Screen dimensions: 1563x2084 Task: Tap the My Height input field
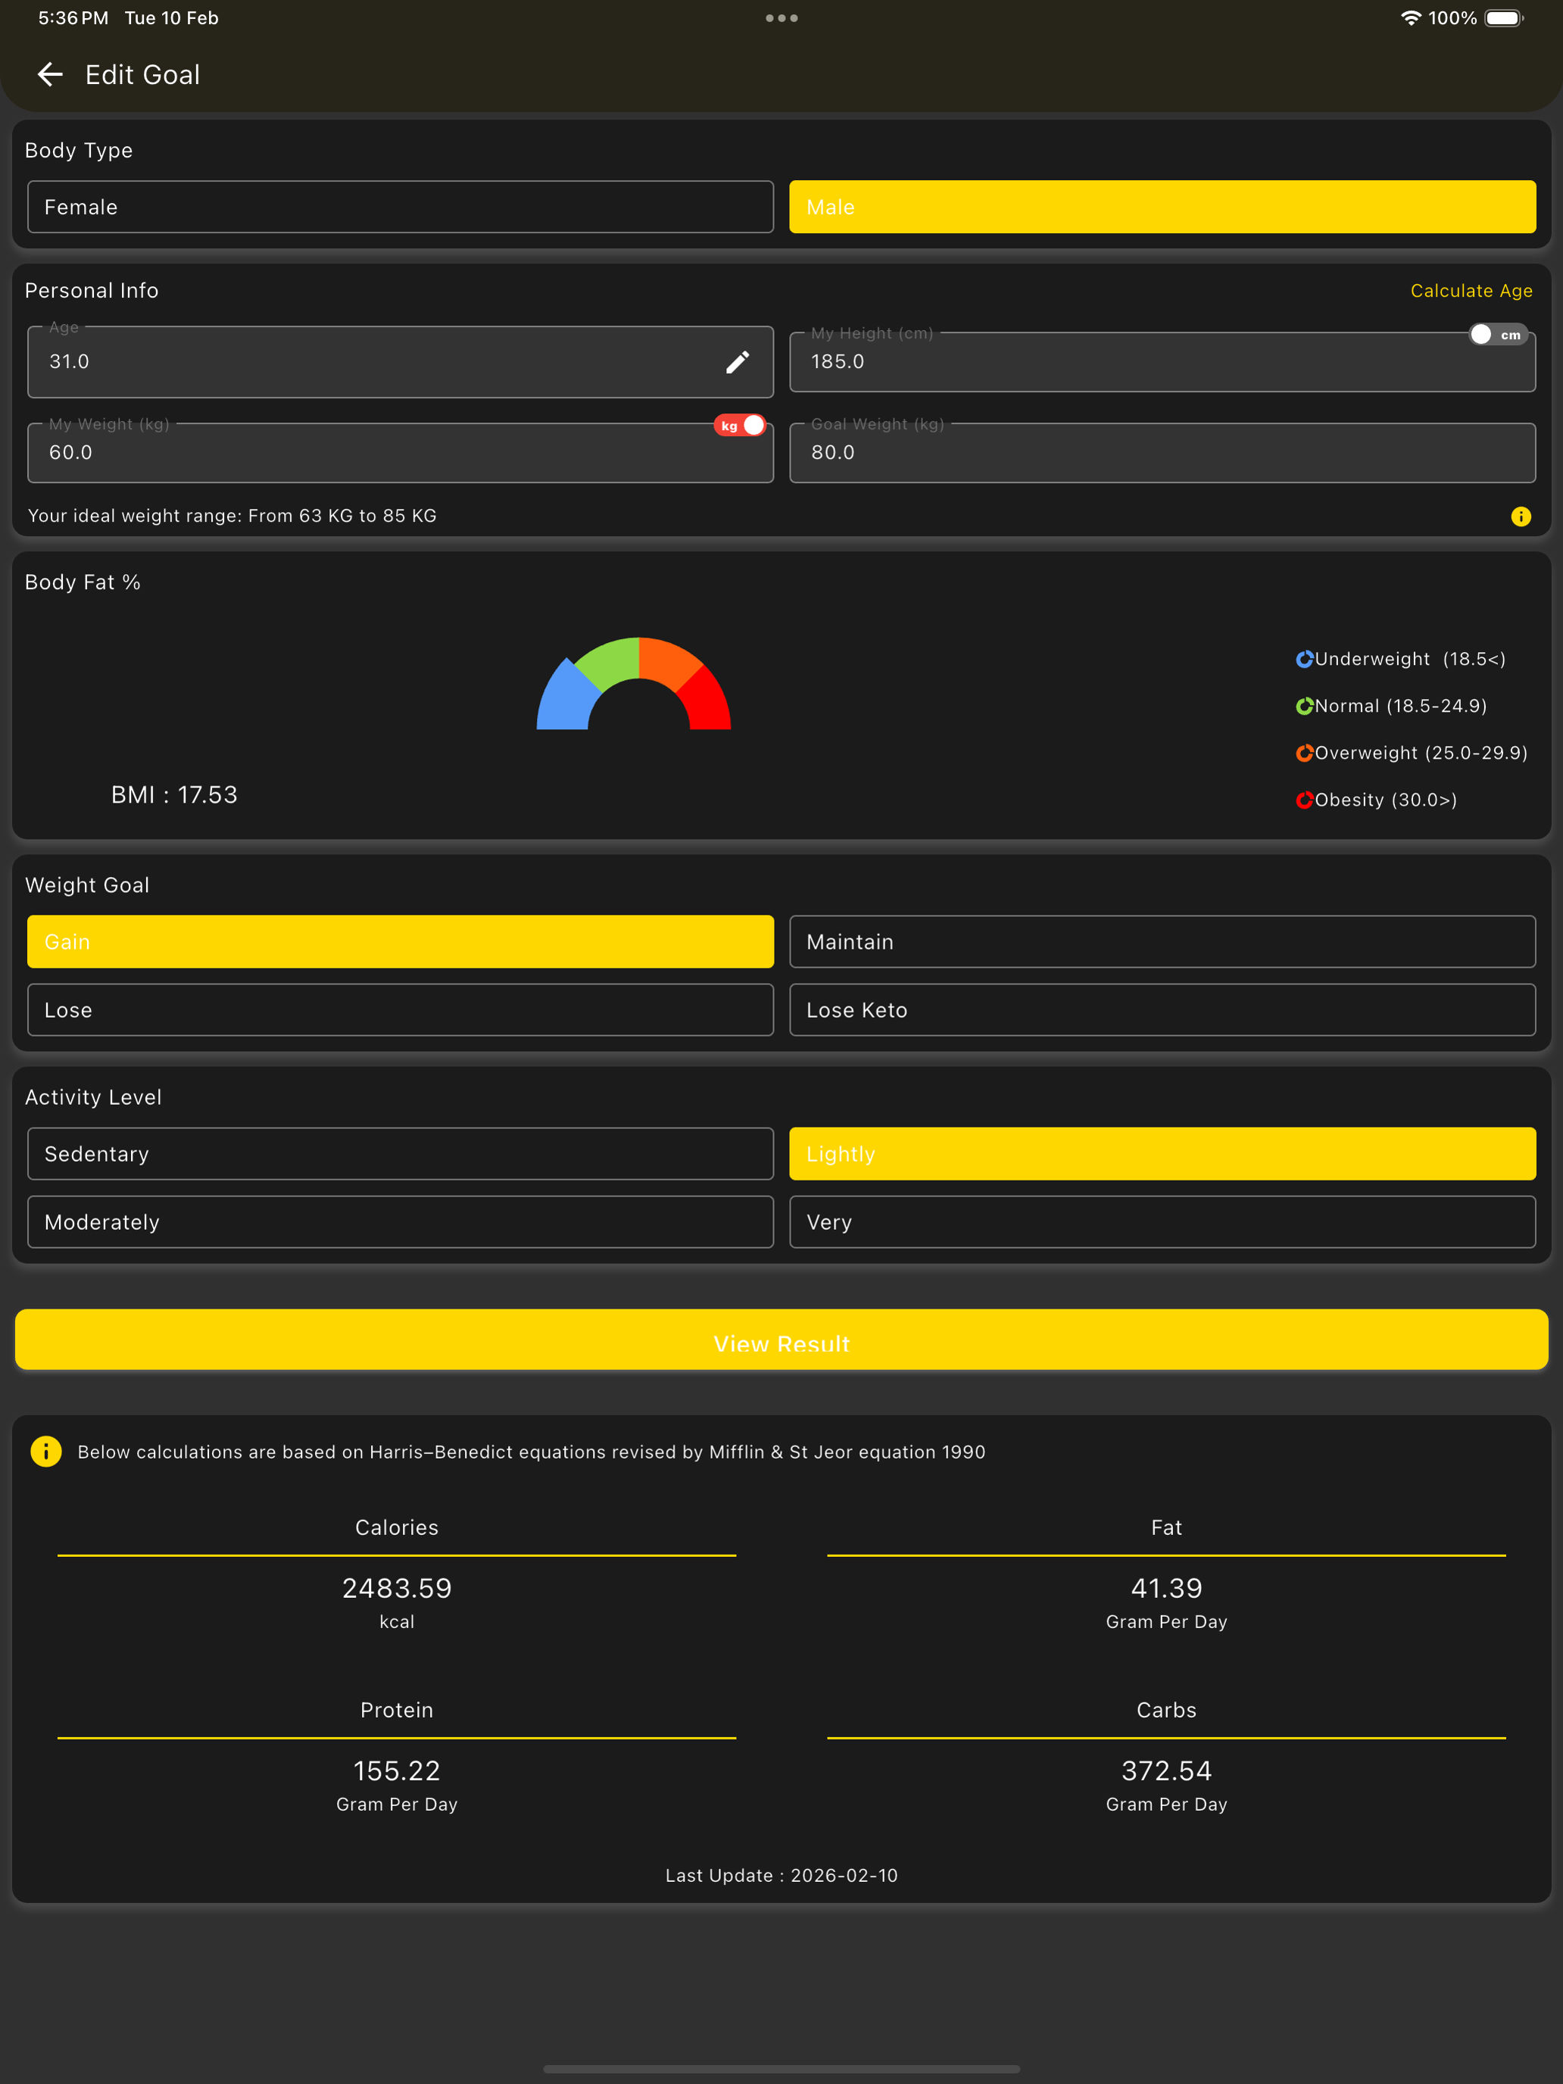[1162, 362]
